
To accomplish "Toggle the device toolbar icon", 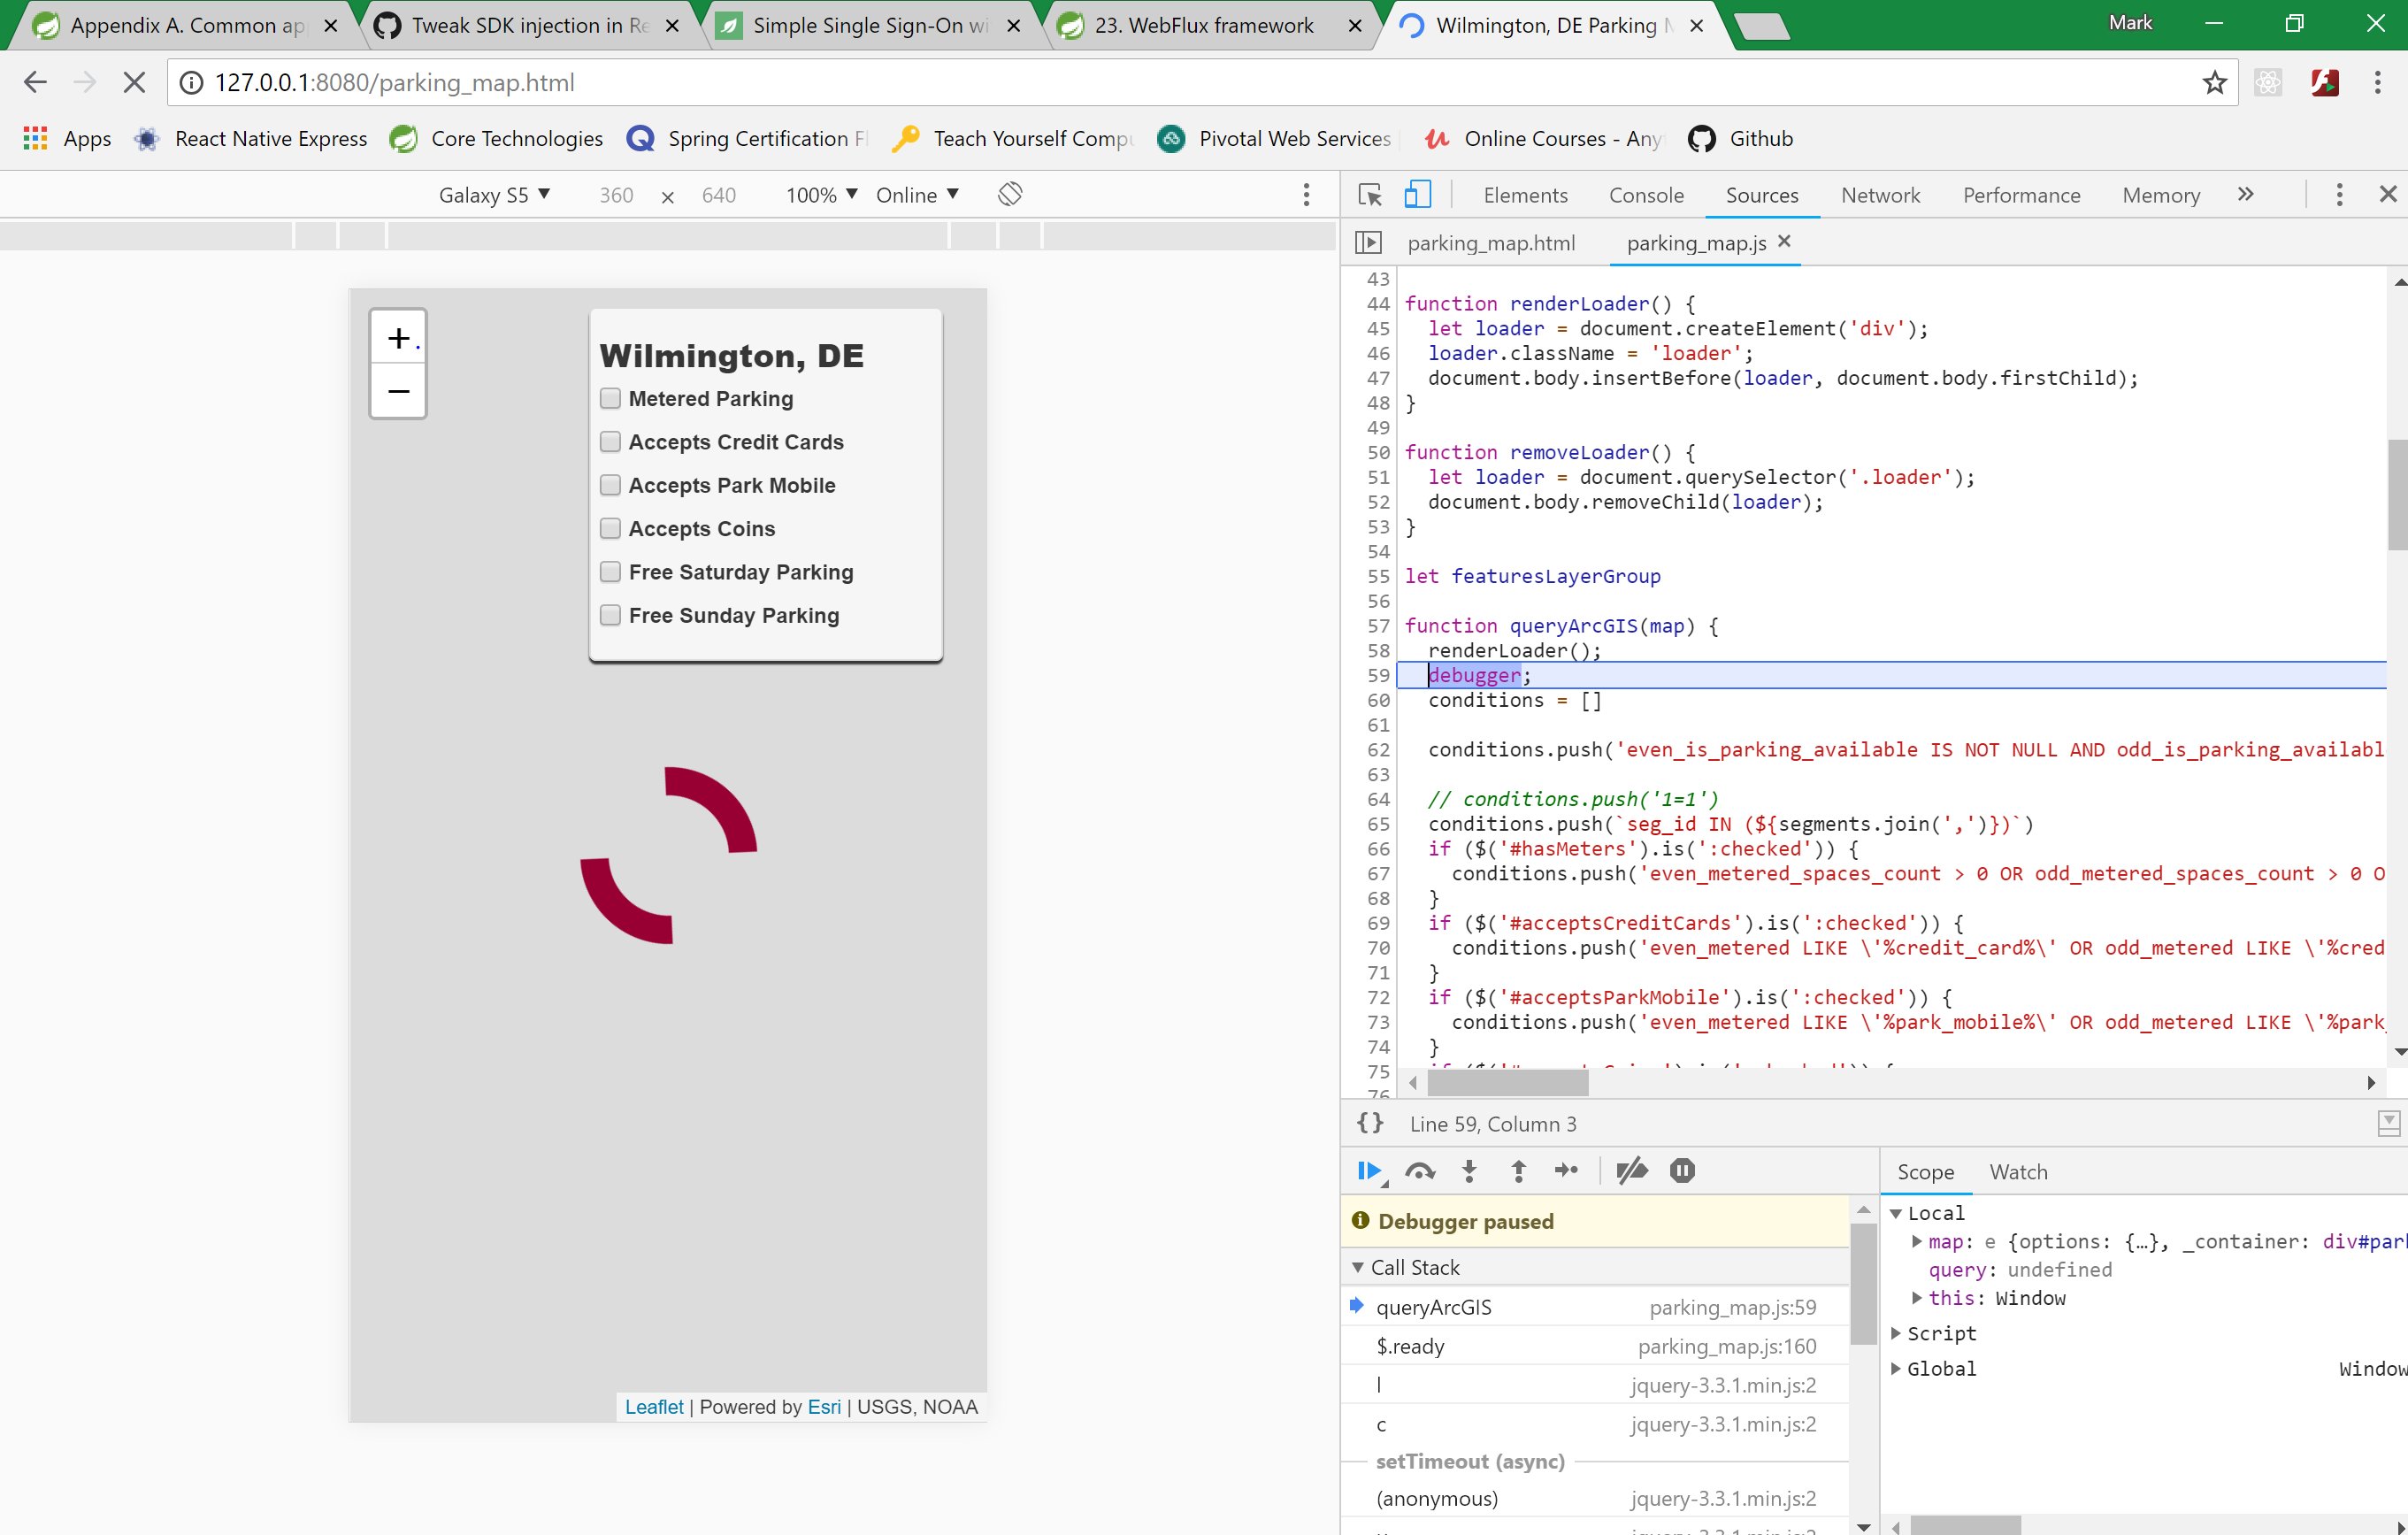I will pyautogui.click(x=1417, y=195).
